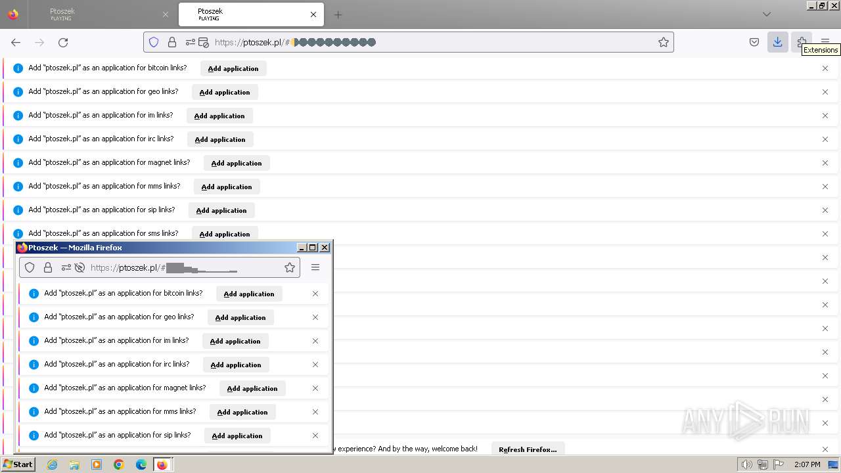The width and height of the screenshot is (841, 473).
Task: Dismiss the geo links notification in main window
Action: point(825,92)
